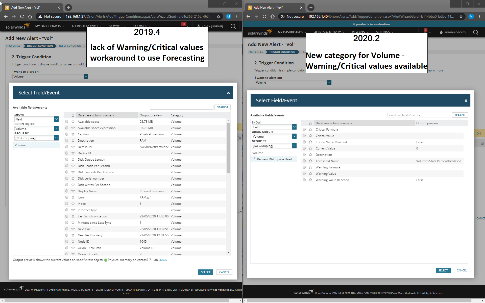Click the right dialog Select button
Screen dimensions: 485x303
click(x=443, y=270)
